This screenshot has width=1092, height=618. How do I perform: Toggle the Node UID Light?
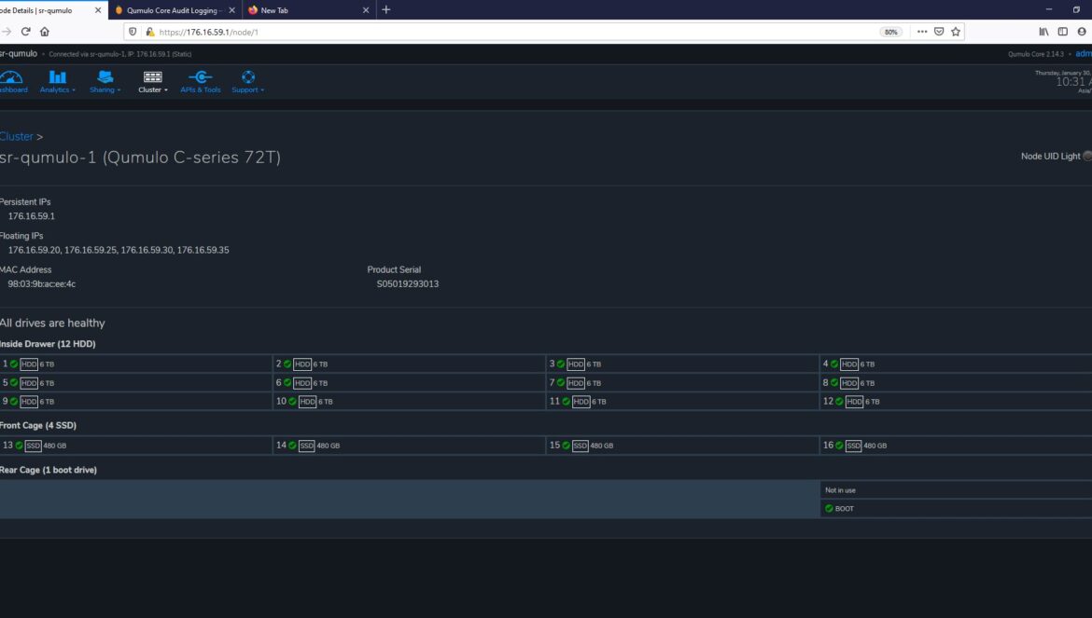click(1087, 157)
